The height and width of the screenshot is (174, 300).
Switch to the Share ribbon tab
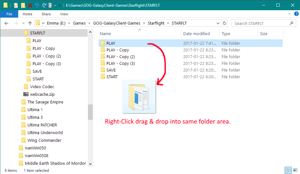click(46, 14)
